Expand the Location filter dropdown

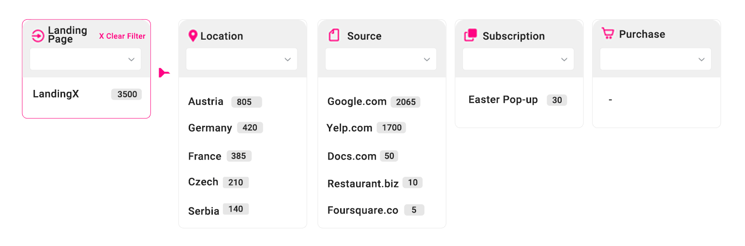pyautogui.click(x=242, y=59)
